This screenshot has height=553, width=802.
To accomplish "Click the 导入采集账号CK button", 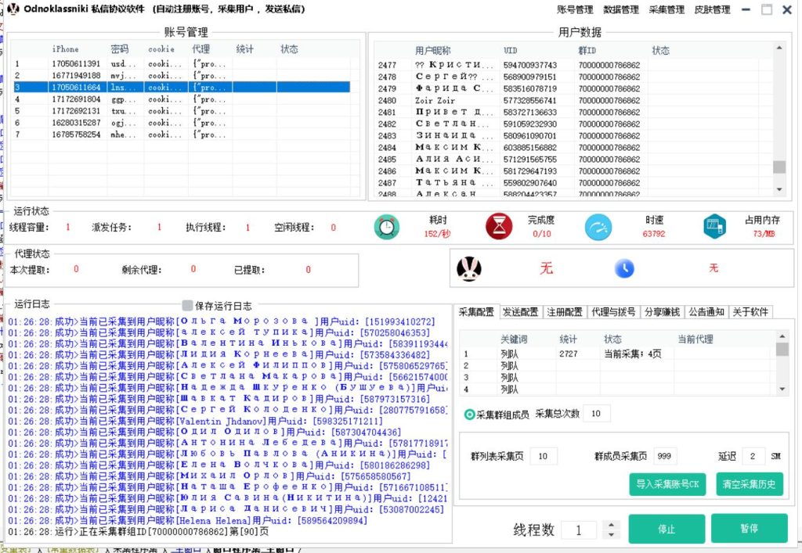I will [x=667, y=484].
